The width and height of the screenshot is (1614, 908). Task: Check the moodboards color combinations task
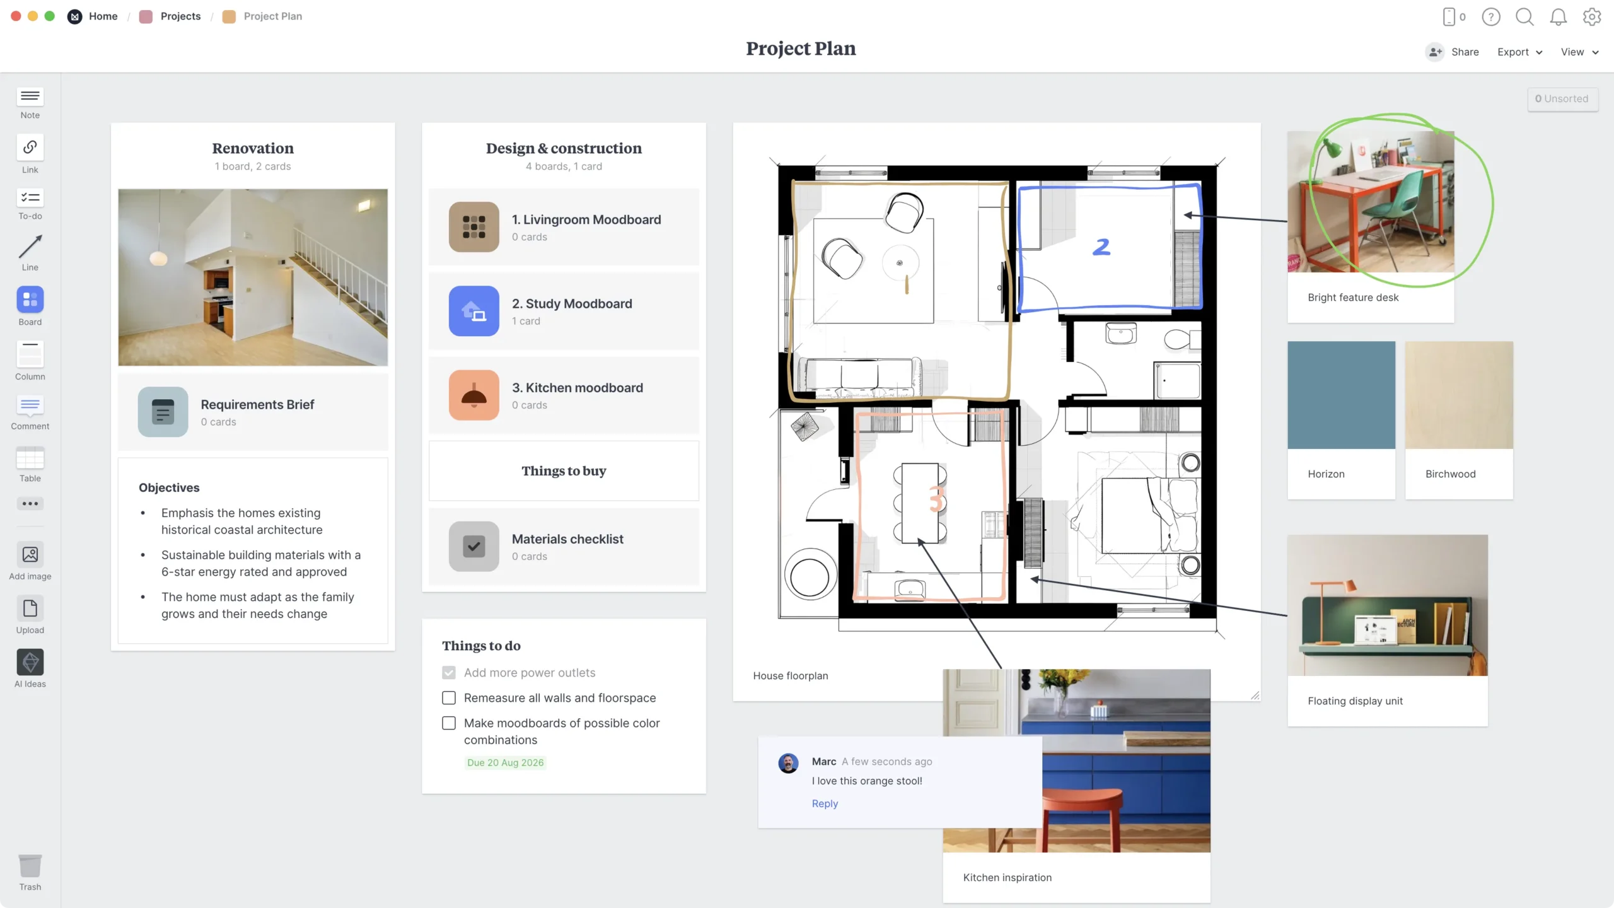click(x=448, y=723)
